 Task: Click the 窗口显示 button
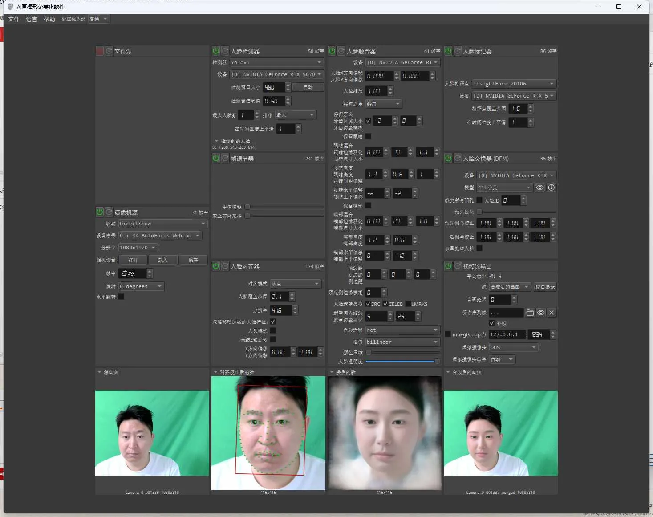[x=545, y=287]
